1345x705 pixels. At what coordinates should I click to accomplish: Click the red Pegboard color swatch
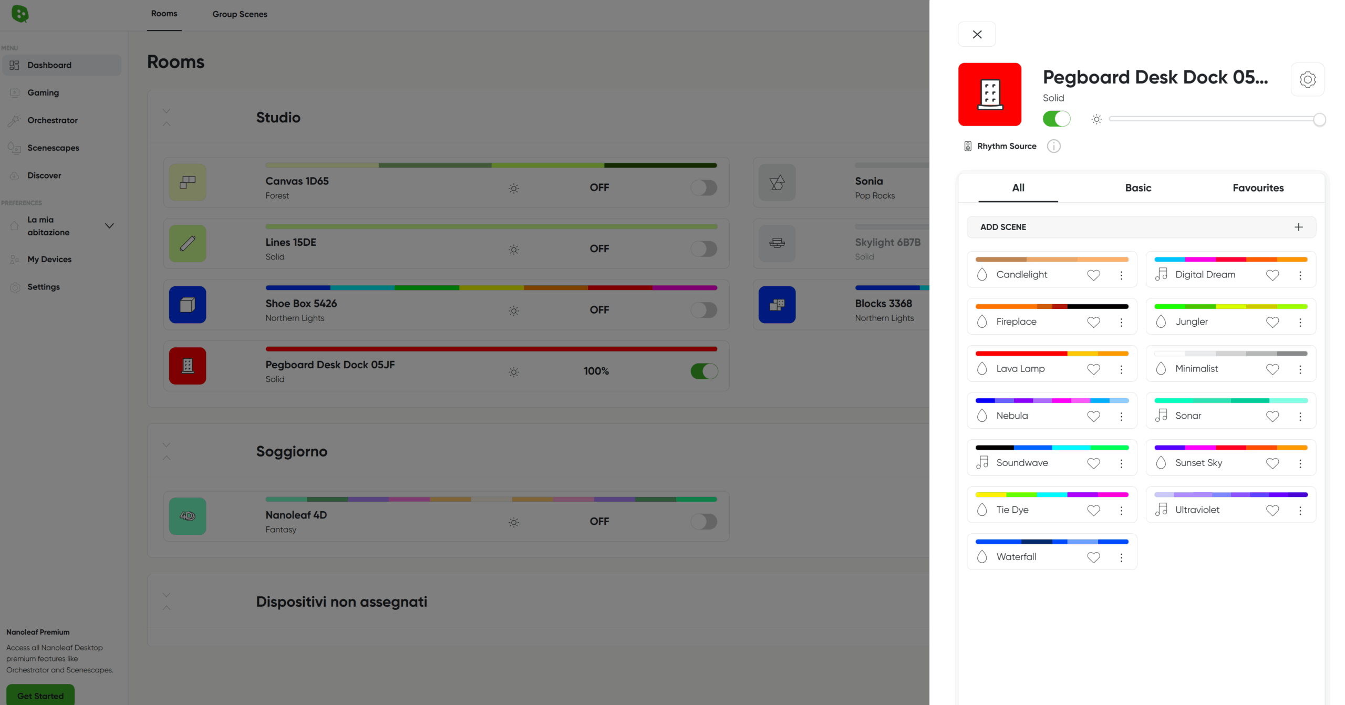coord(989,95)
